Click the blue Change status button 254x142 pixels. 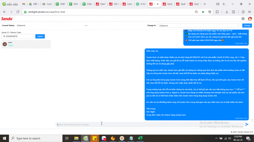247,25
